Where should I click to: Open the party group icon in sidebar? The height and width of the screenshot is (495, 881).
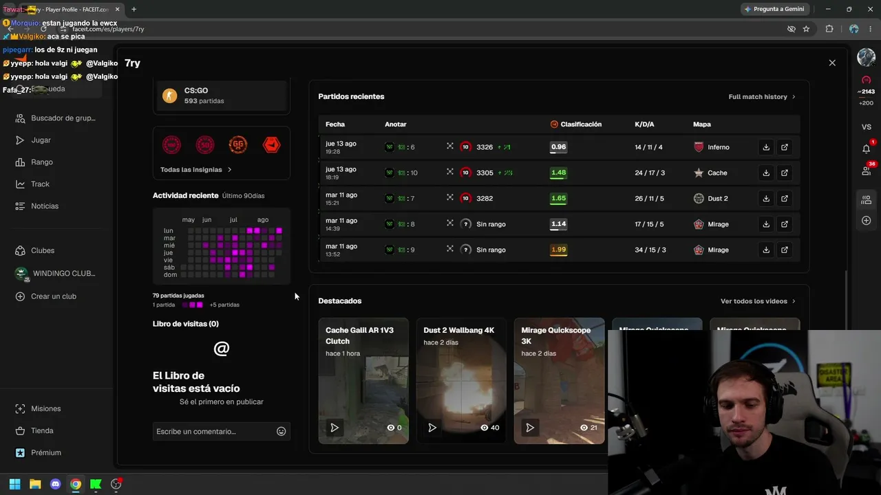(x=866, y=199)
